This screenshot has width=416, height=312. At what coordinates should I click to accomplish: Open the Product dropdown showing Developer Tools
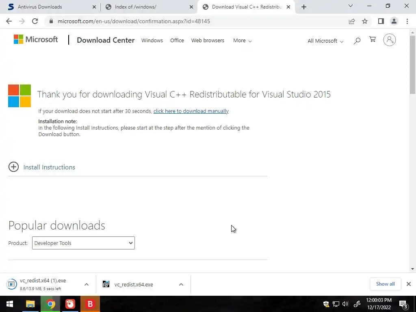83,243
